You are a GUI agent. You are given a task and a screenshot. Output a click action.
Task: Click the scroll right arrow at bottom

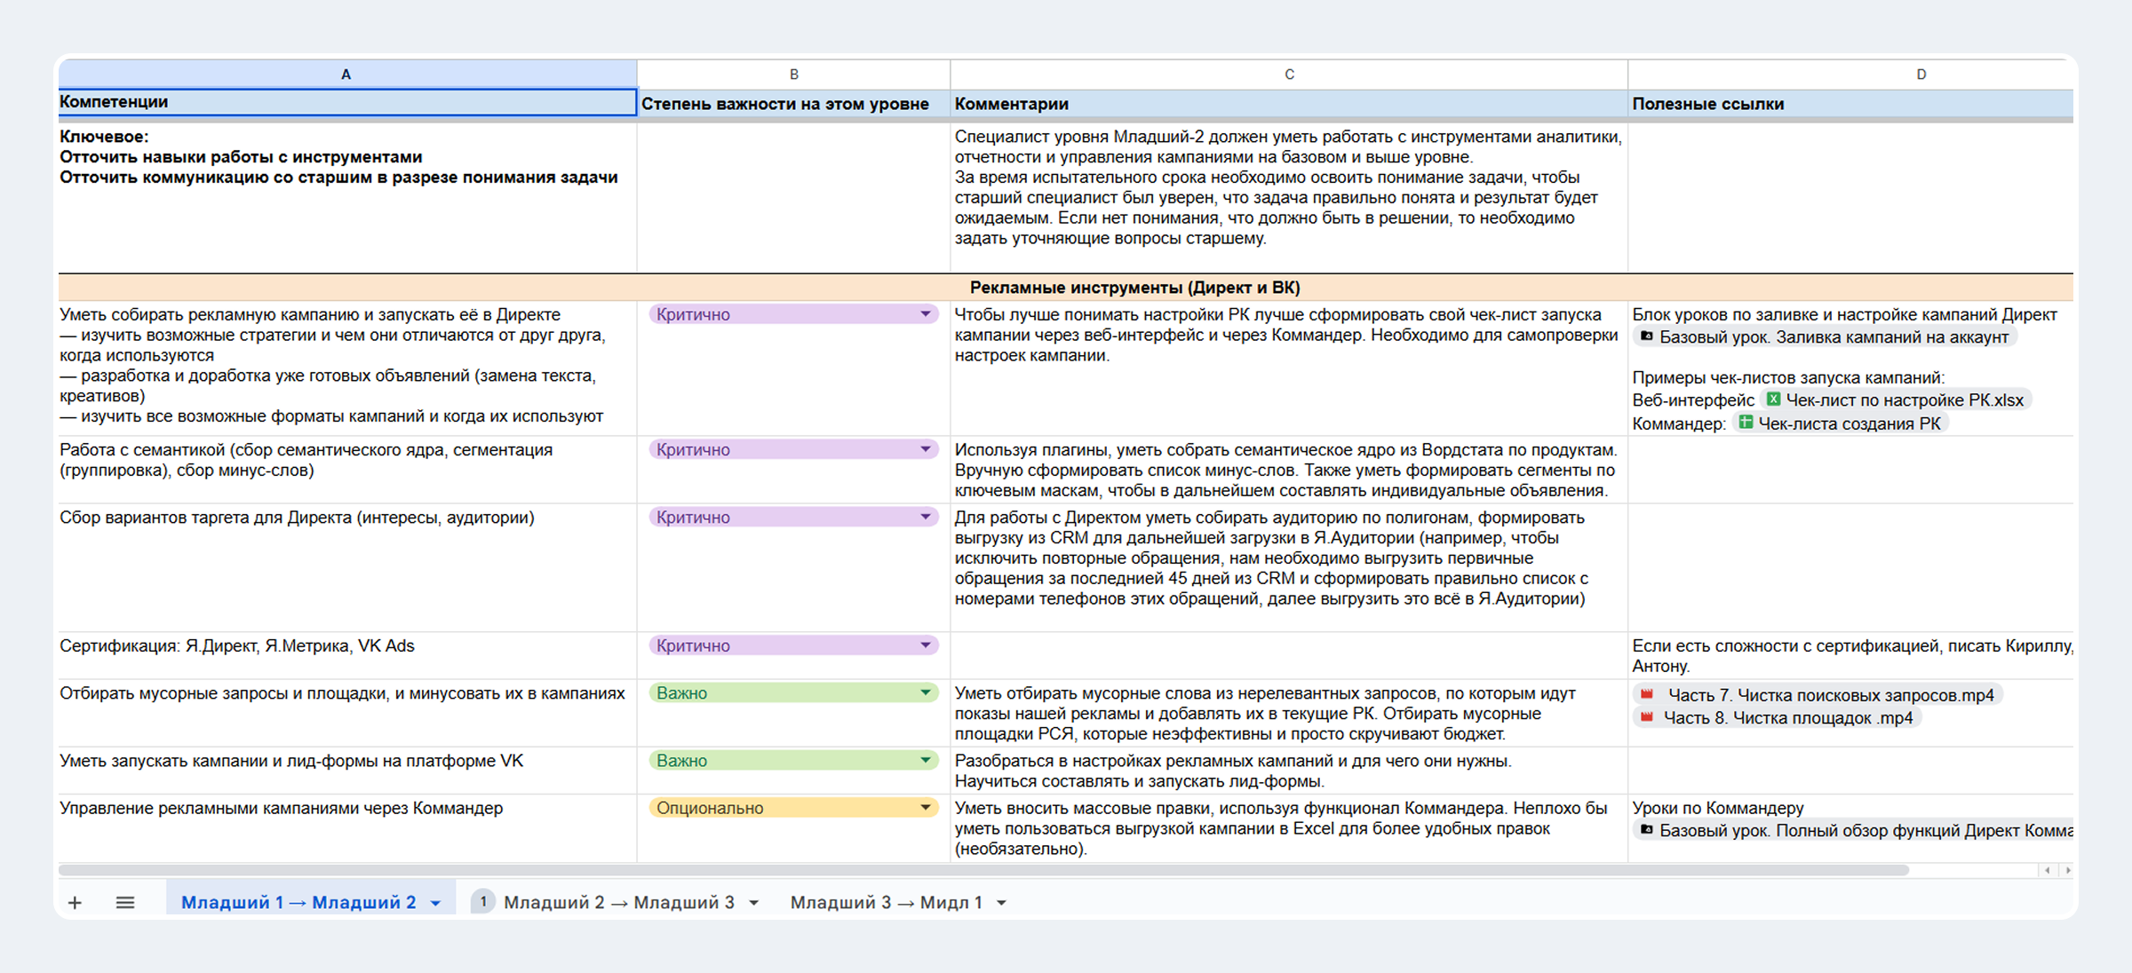tap(2067, 870)
